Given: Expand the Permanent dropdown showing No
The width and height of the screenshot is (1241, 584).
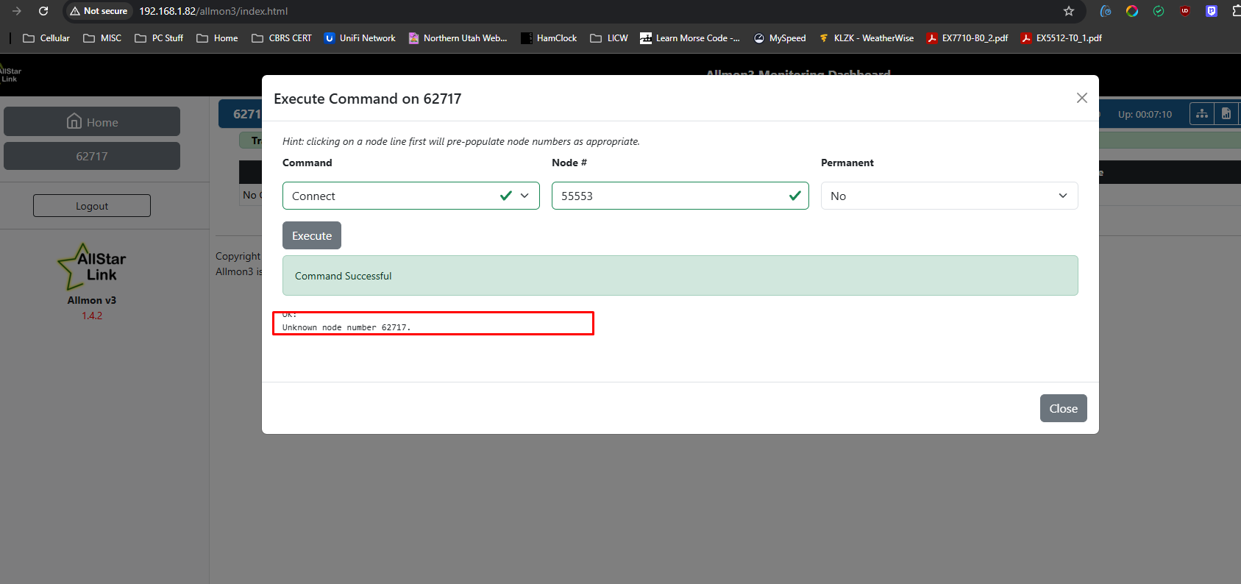Looking at the screenshot, I should (949, 196).
